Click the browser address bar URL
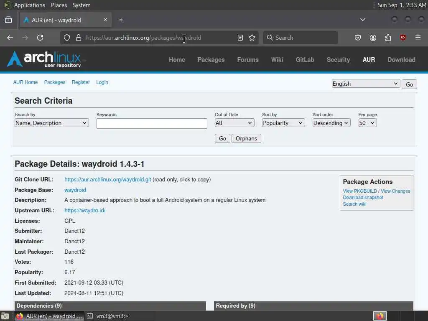This screenshot has height=321, width=428. (x=144, y=38)
